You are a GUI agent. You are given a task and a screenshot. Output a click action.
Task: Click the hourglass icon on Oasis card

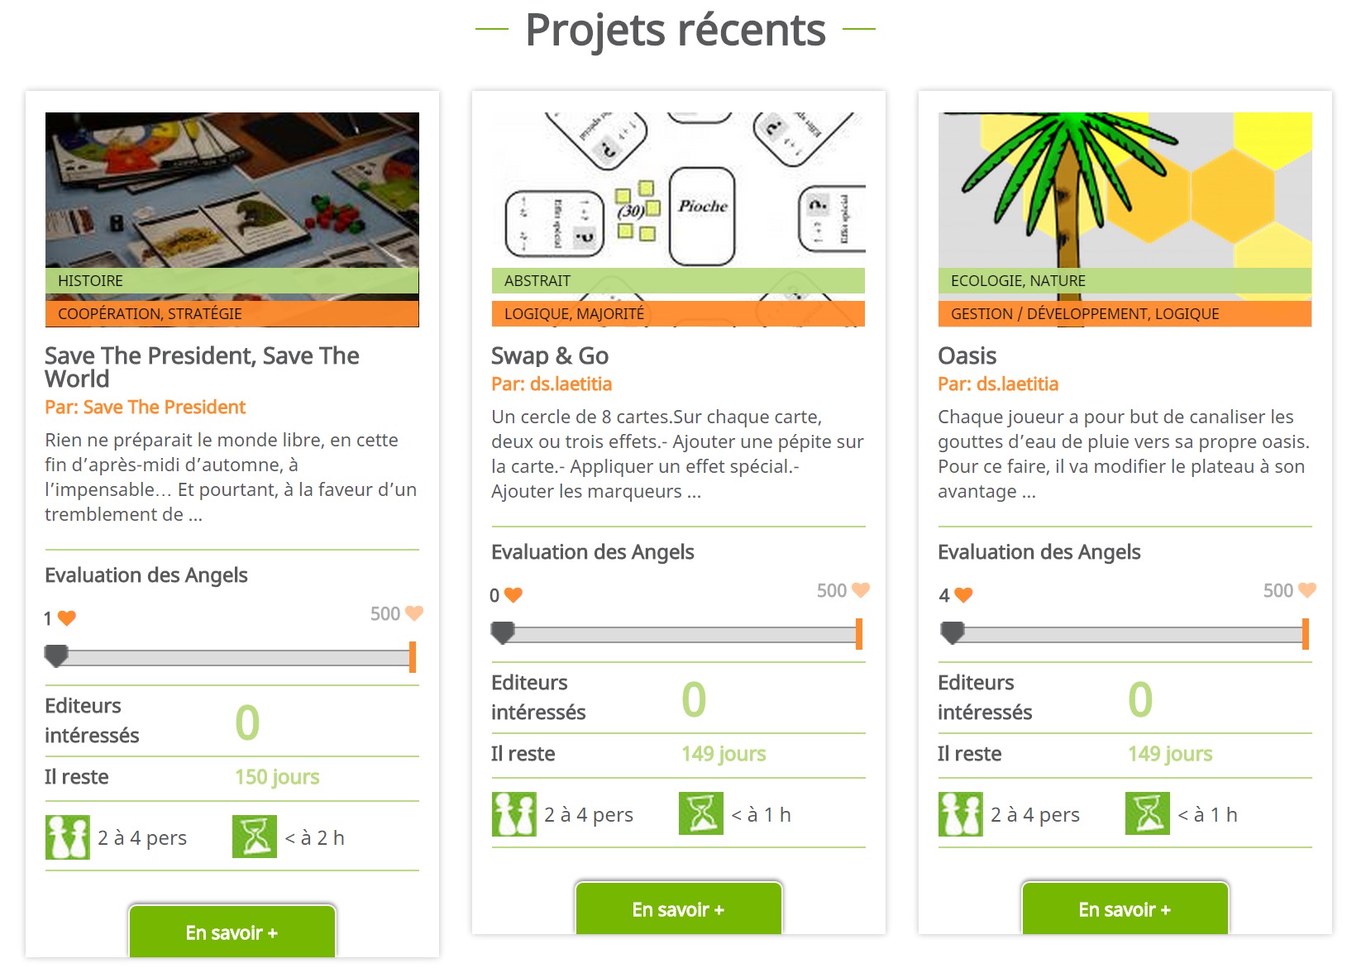click(1147, 814)
